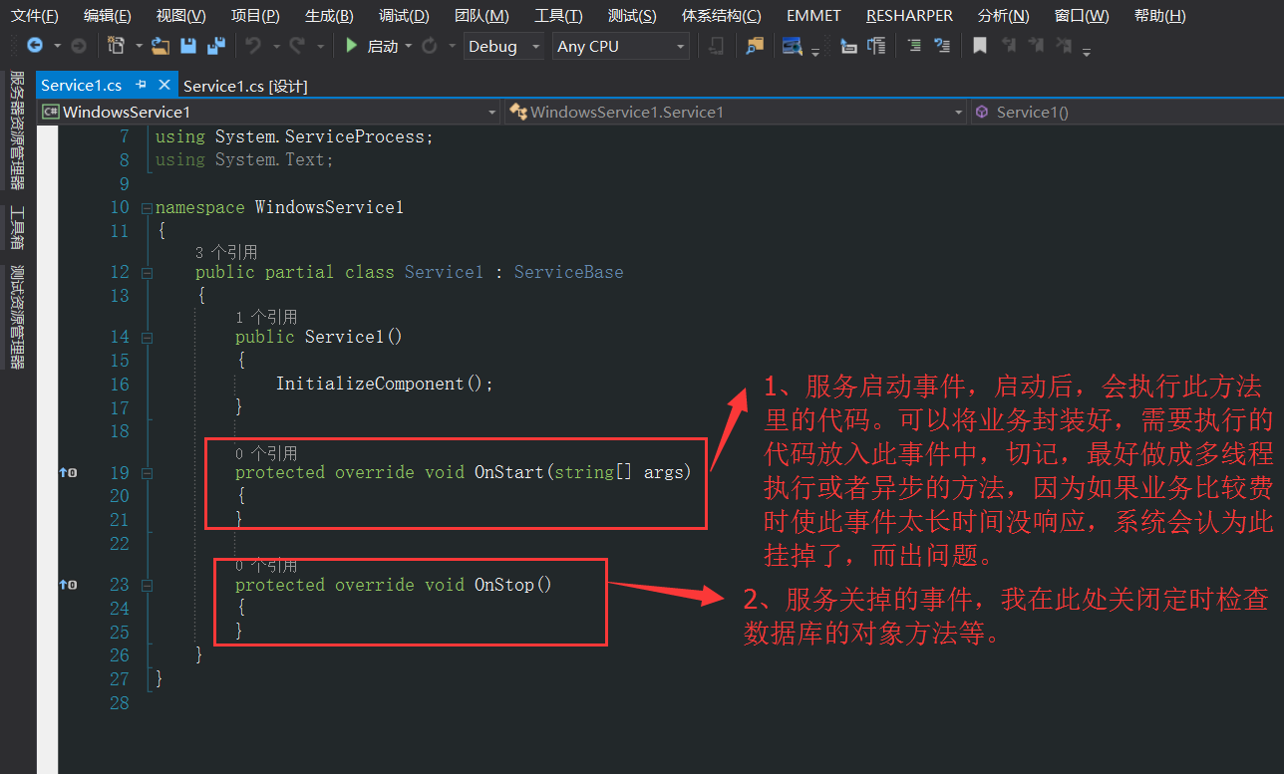1284x774 pixels.
Task: Toggle the pin on the Service1.cs tab
Action: (141, 86)
